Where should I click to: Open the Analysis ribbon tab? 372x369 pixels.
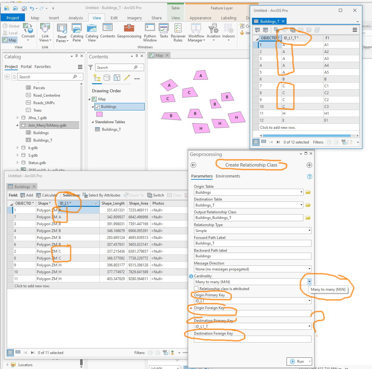(76, 18)
